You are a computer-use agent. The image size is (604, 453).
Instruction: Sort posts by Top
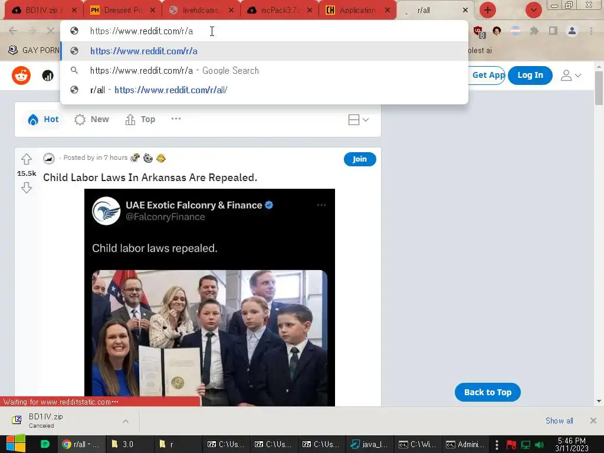[140, 119]
